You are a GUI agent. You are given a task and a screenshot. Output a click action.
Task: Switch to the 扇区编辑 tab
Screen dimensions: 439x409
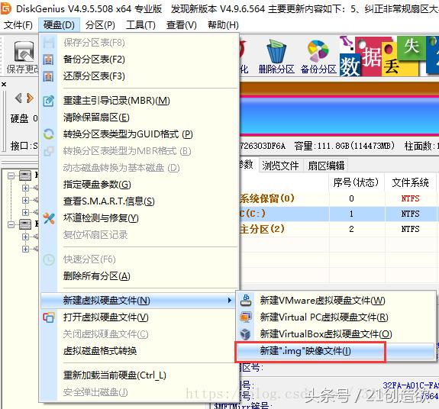[326, 166]
